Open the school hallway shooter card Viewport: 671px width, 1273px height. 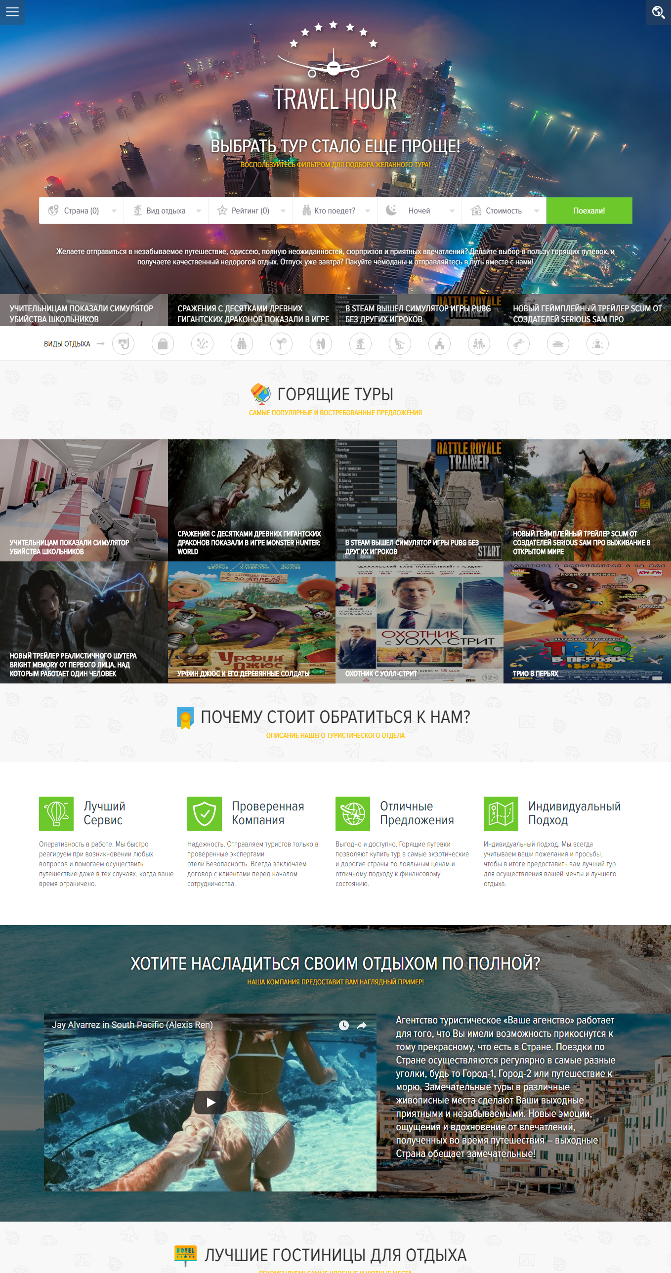84,500
